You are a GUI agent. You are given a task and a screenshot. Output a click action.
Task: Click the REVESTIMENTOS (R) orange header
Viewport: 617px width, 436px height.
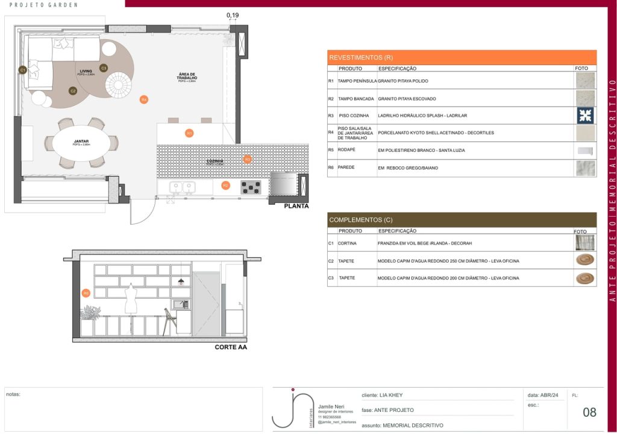pyautogui.click(x=462, y=57)
